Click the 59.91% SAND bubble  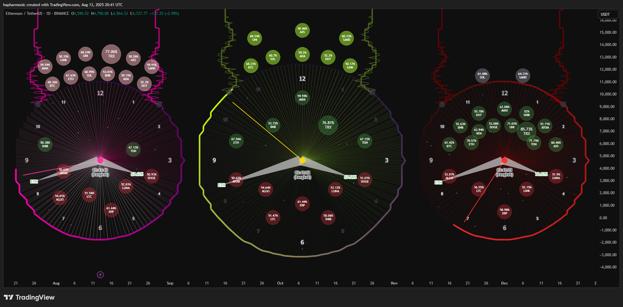pos(152,67)
